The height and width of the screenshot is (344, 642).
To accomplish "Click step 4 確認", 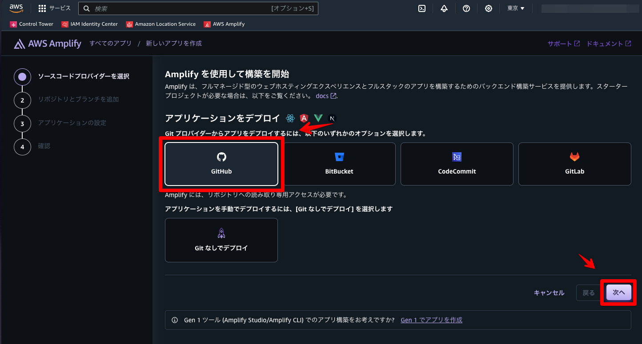I will (x=44, y=146).
